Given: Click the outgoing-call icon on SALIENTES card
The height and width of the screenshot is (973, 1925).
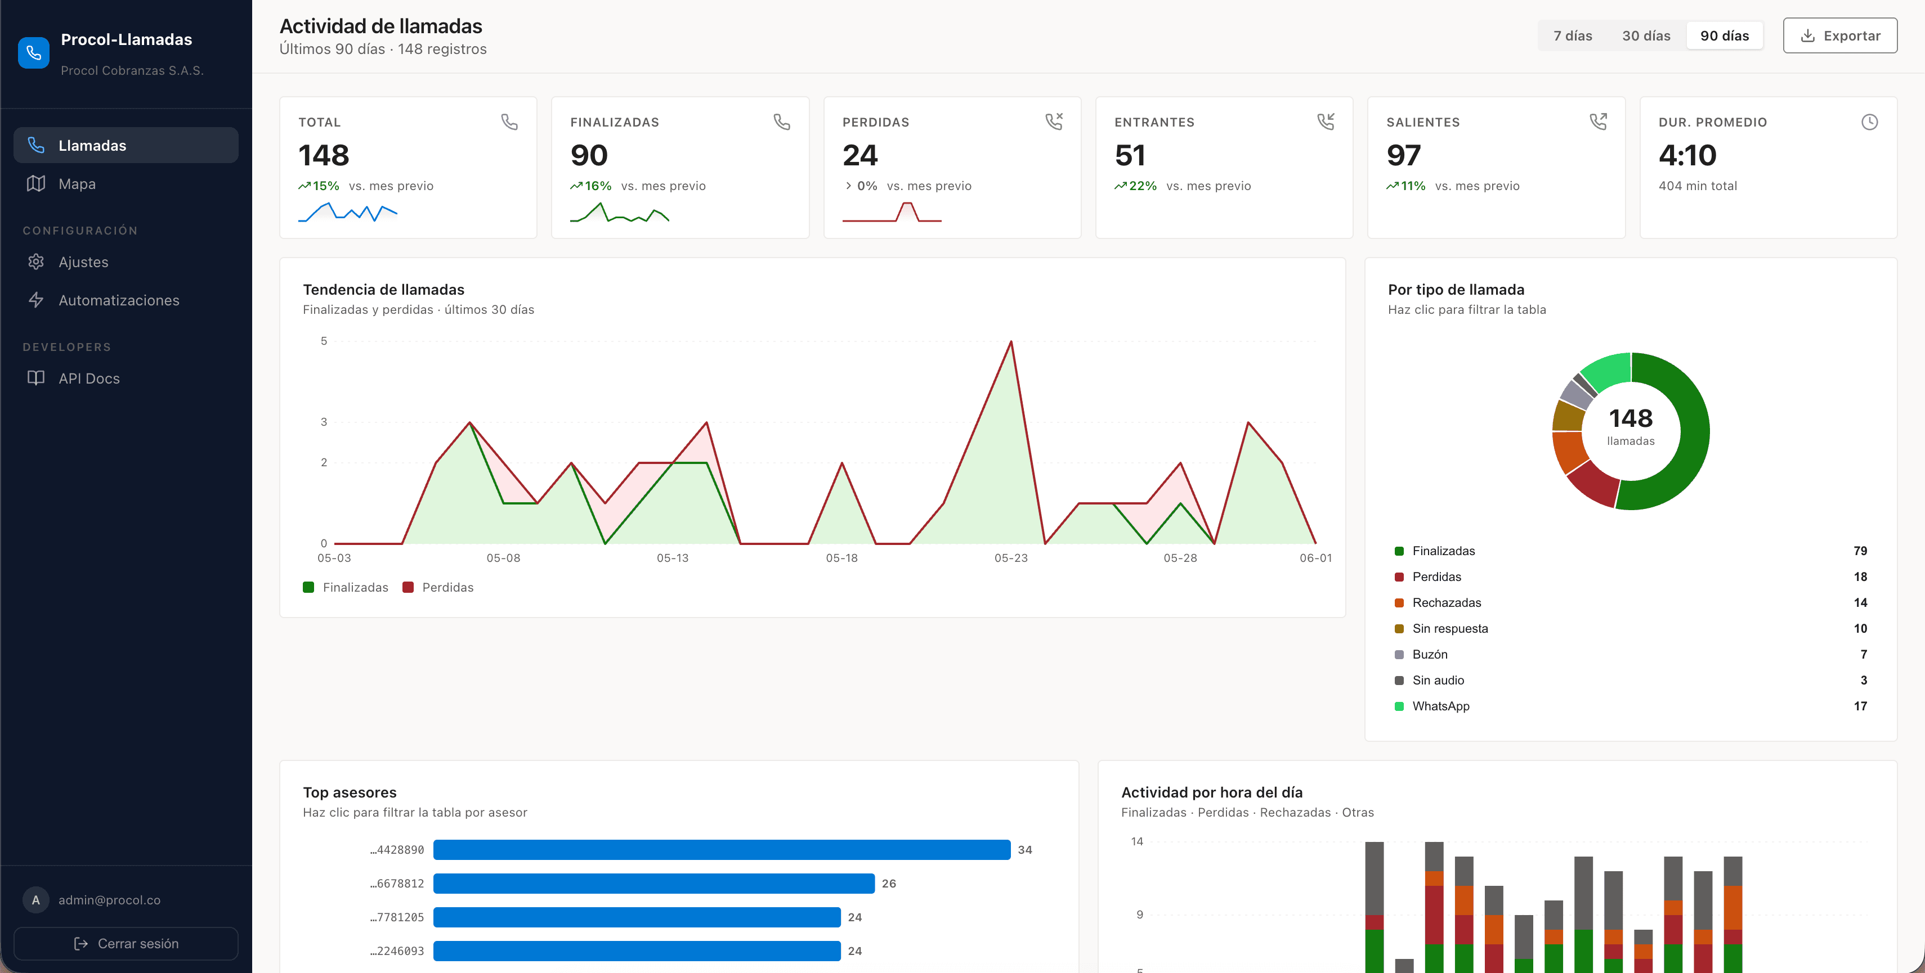Looking at the screenshot, I should pyautogui.click(x=1597, y=121).
